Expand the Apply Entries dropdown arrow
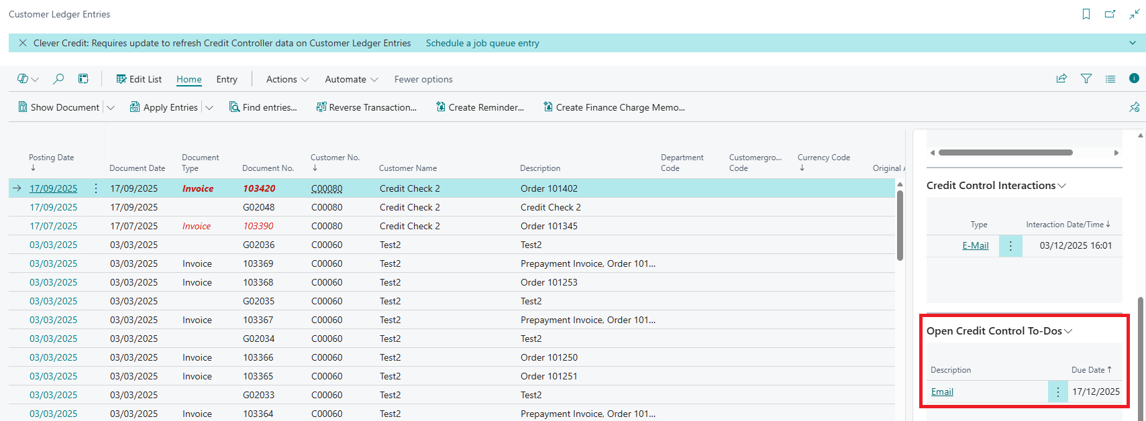 pyautogui.click(x=209, y=107)
